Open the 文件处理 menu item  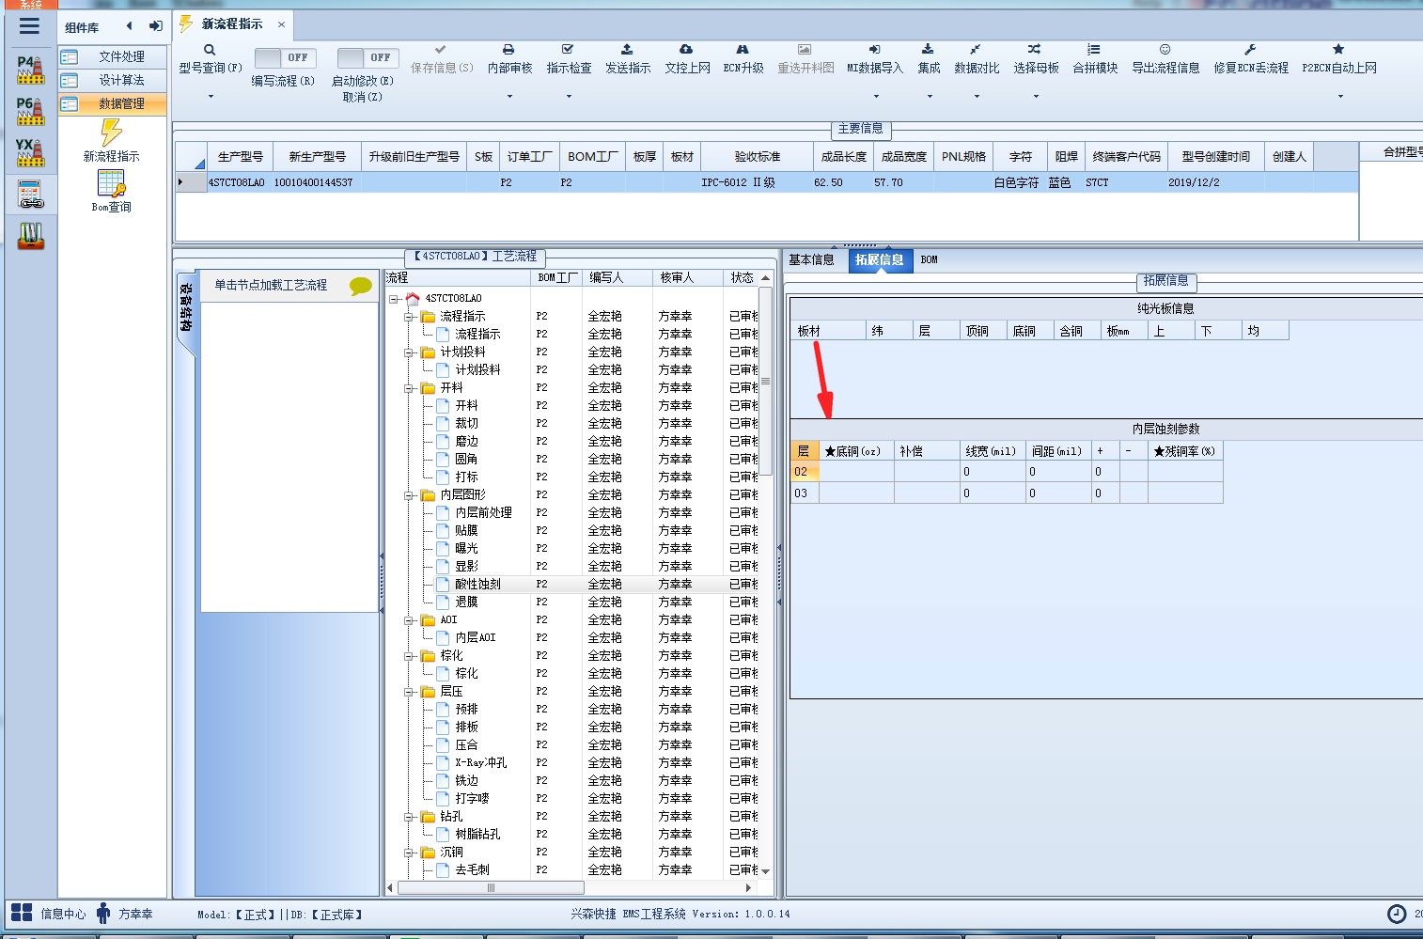click(112, 56)
